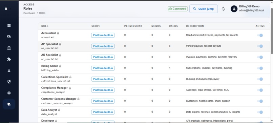Click Platform built-in badge for Data Analyst

[103, 112]
